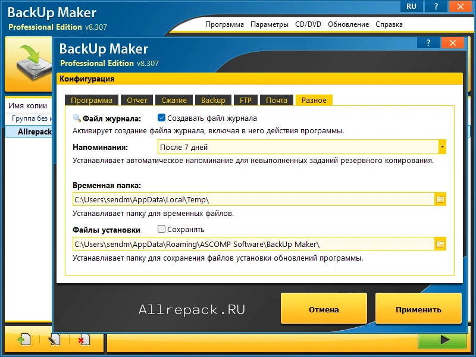476x357 pixels.
Task: Open the CD/DVD menu
Action: click(308, 24)
